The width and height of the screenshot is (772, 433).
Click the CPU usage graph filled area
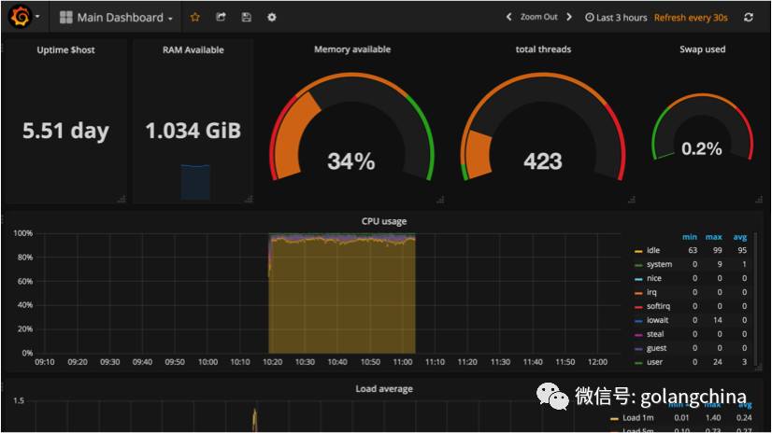[x=342, y=295]
